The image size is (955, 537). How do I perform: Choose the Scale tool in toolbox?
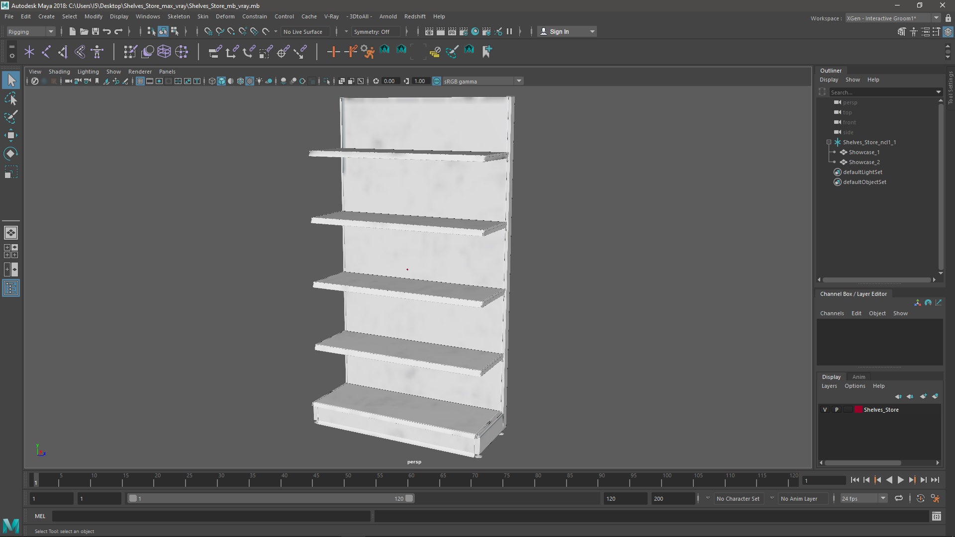coord(11,172)
